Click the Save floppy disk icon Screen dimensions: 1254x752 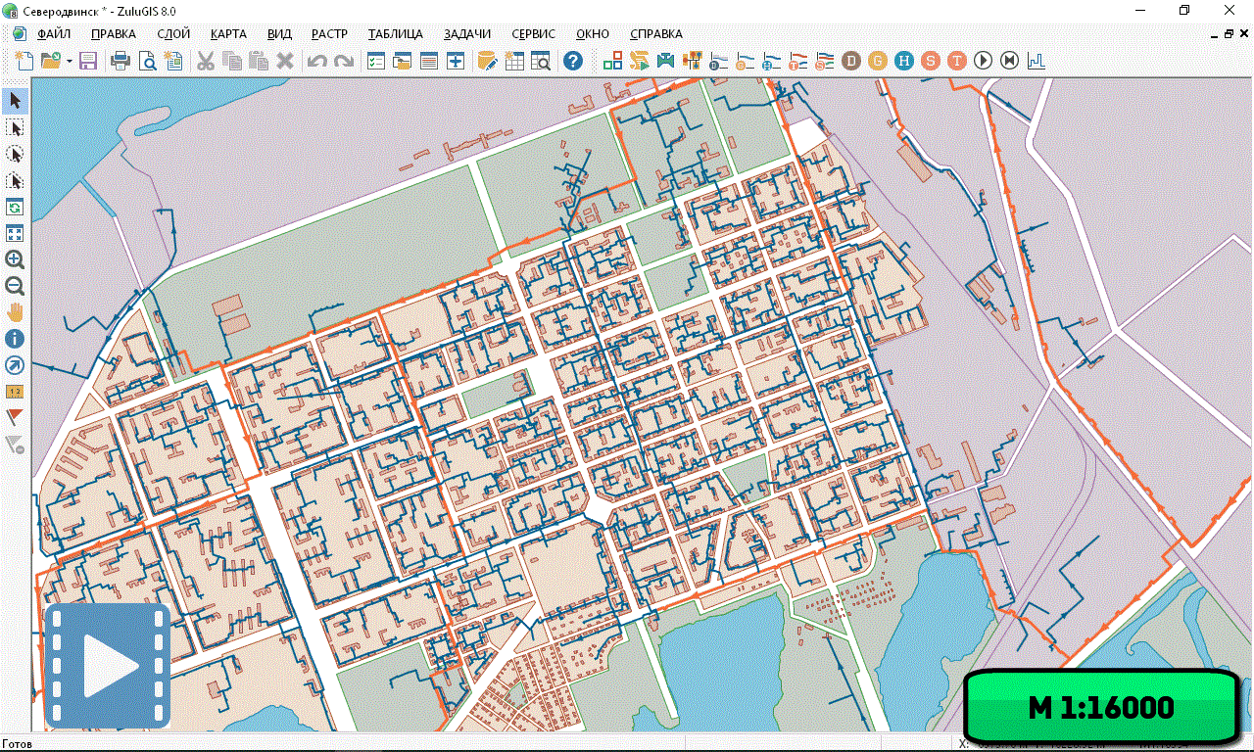click(x=88, y=61)
